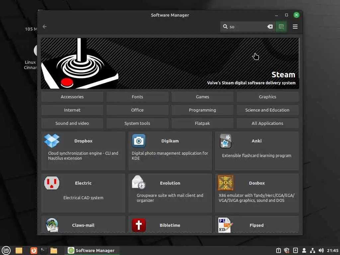Viewport: 340px width, 255px height.
Task: Select the Digikam title
Action: (170, 141)
